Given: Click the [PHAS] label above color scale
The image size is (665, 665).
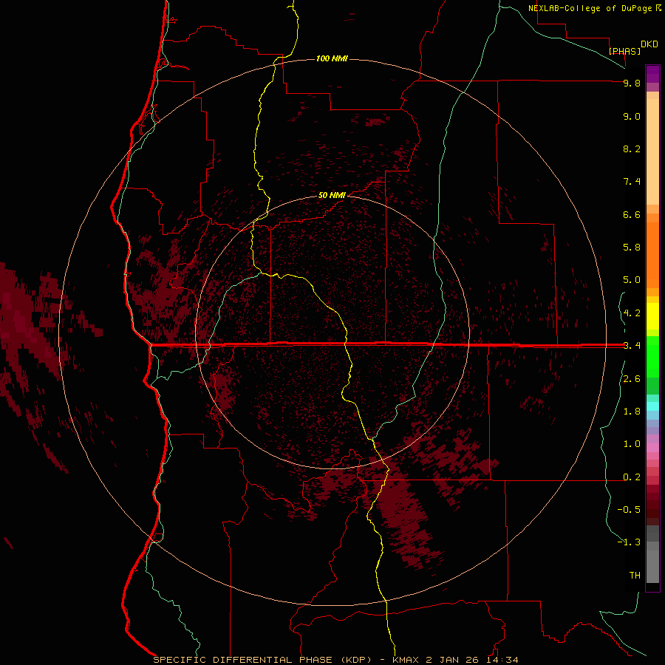Looking at the screenshot, I should tap(624, 51).
